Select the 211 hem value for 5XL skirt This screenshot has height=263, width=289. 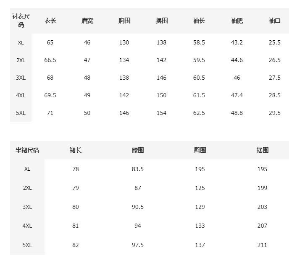coord(262,245)
